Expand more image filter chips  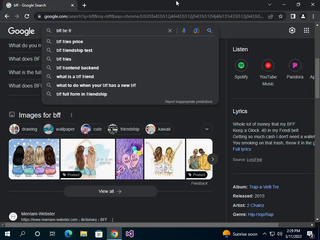pos(207,129)
